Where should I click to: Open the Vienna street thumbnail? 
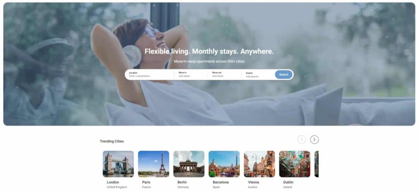259,164
